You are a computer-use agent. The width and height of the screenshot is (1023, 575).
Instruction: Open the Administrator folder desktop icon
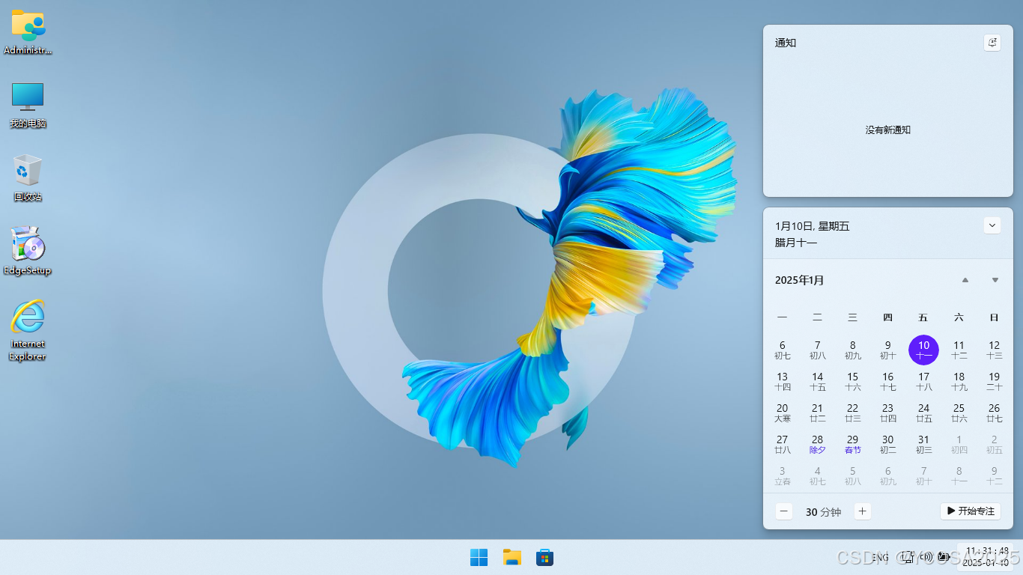28,32
